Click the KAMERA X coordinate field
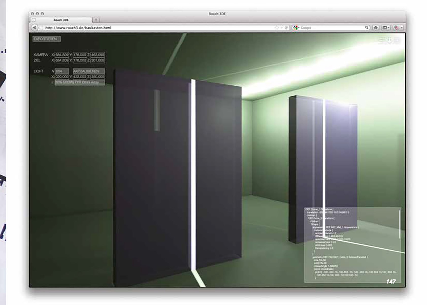The image size is (427, 305). [62, 55]
